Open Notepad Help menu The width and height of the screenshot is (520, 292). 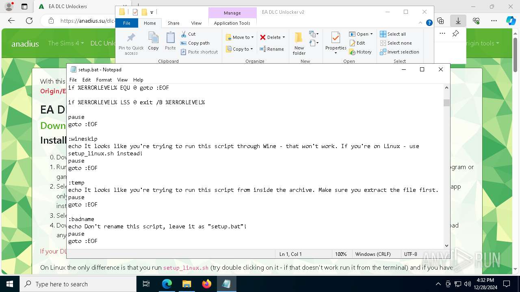coord(138,80)
